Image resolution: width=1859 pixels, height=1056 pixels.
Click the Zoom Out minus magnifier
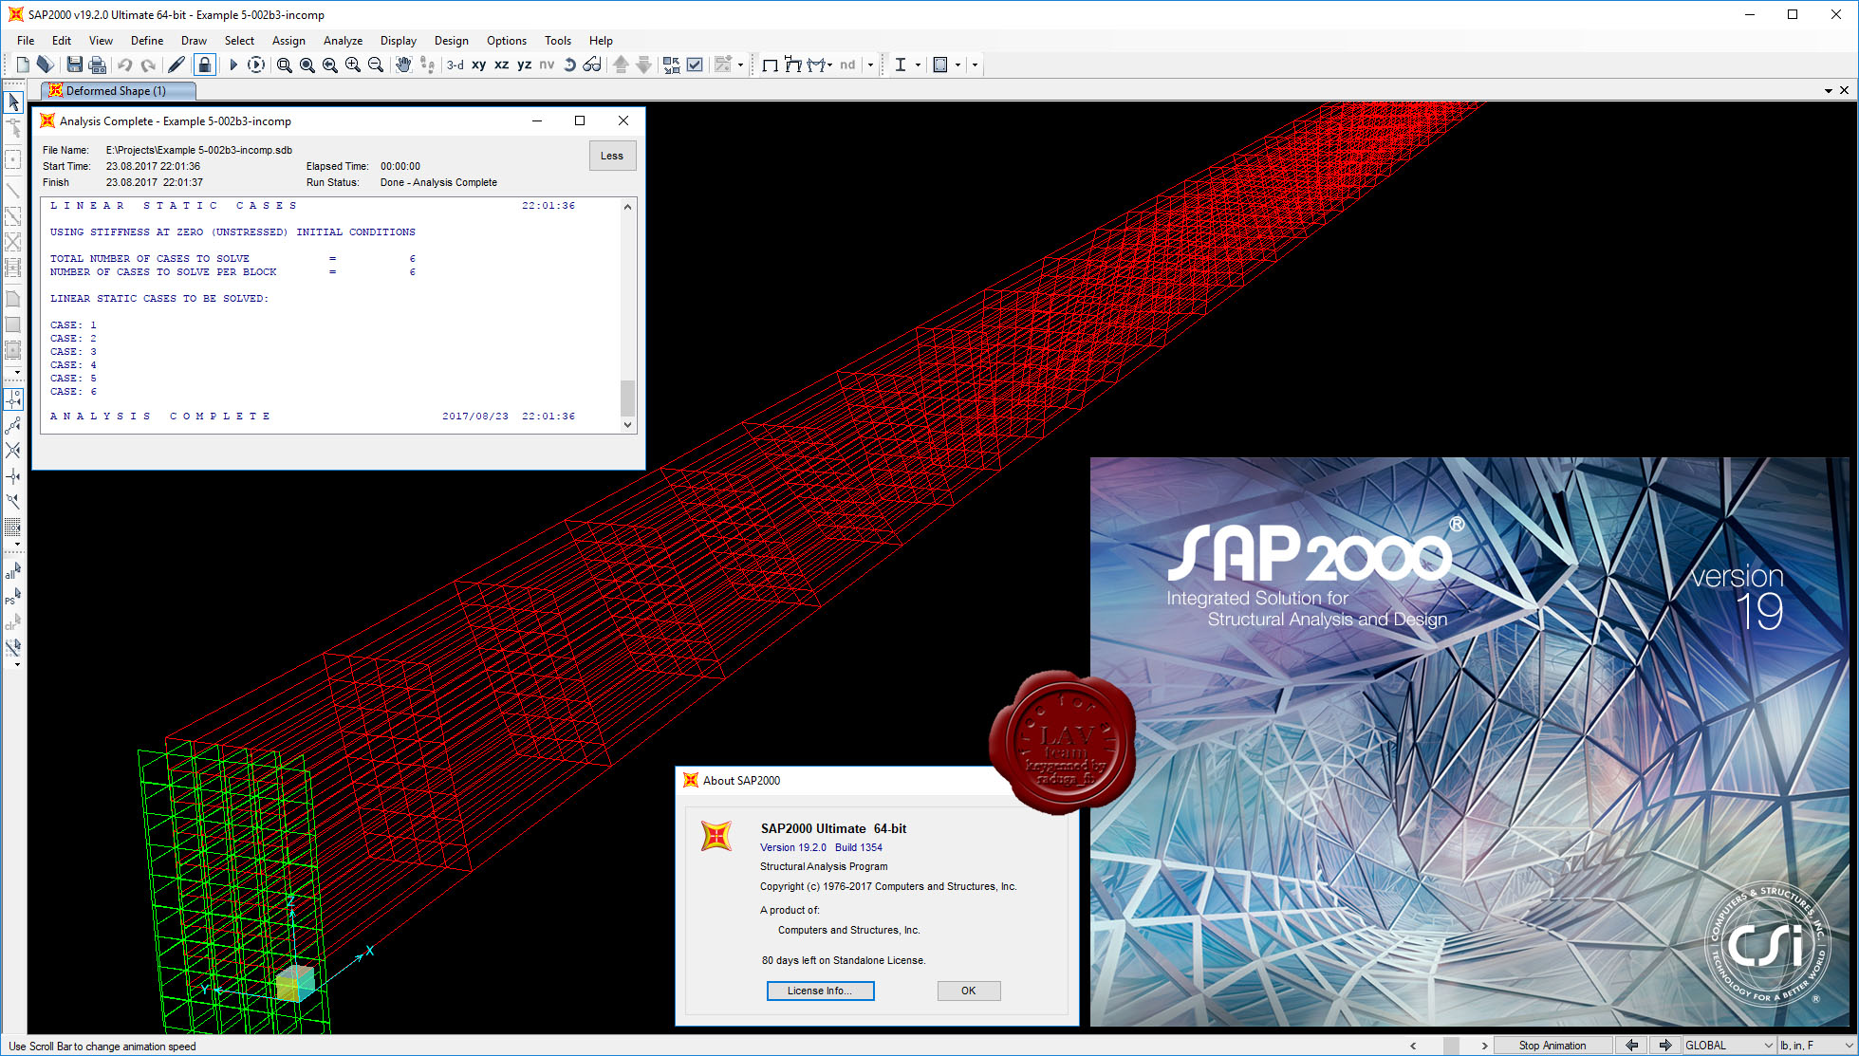[376, 65]
